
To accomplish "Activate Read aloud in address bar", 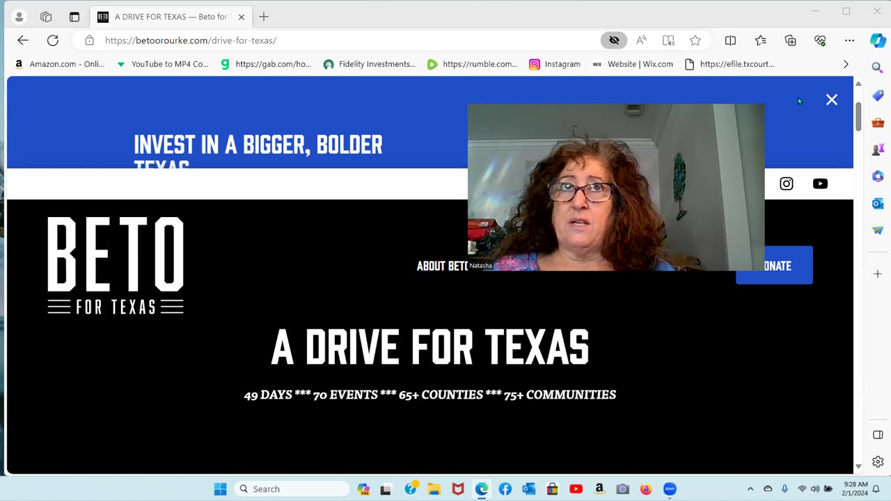I will click(x=641, y=40).
